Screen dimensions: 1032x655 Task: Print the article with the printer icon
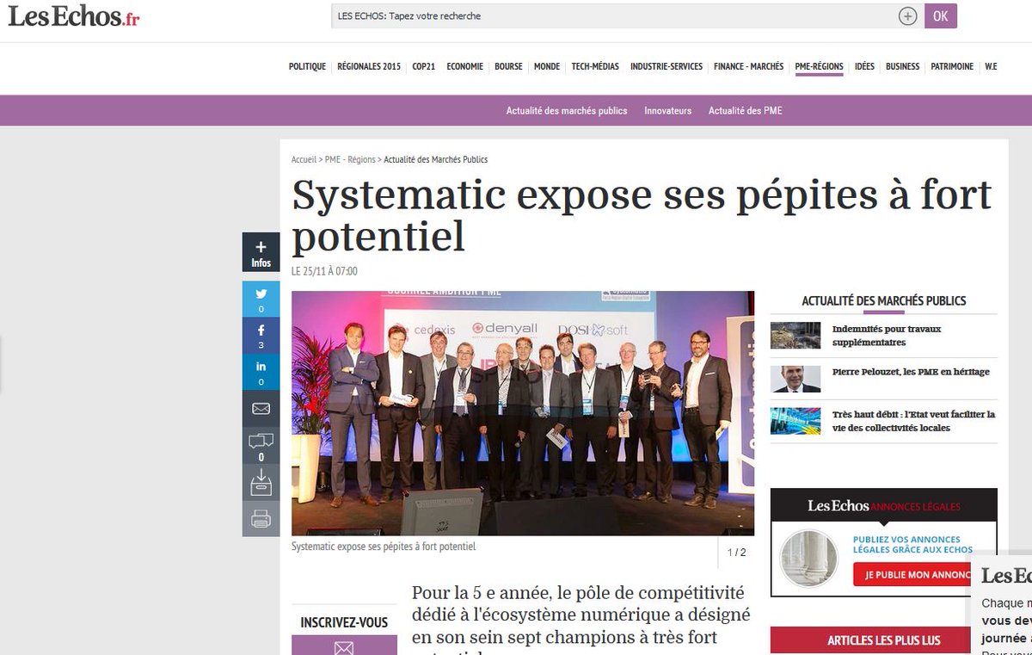pos(261,519)
